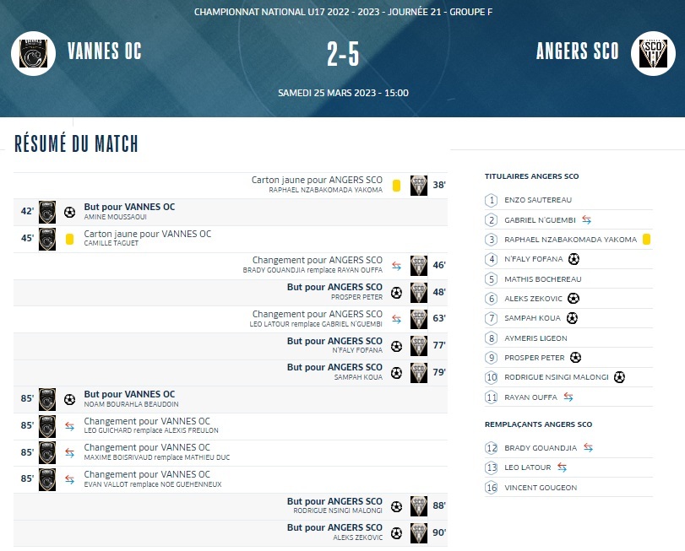Click scorer name Amine Moussaoui
This screenshot has height=551, width=685.
tap(116, 217)
